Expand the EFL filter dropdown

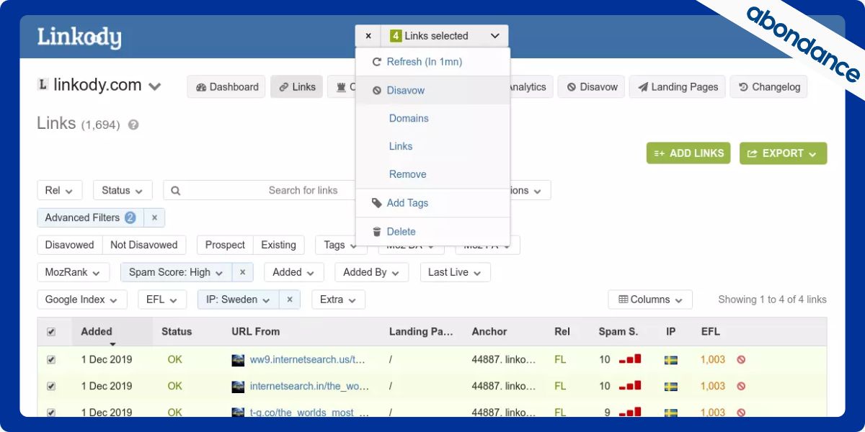[162, 300]
